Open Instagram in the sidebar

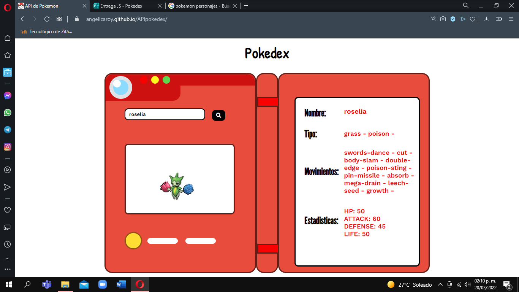pyautogui.click(x=7, y=146)
